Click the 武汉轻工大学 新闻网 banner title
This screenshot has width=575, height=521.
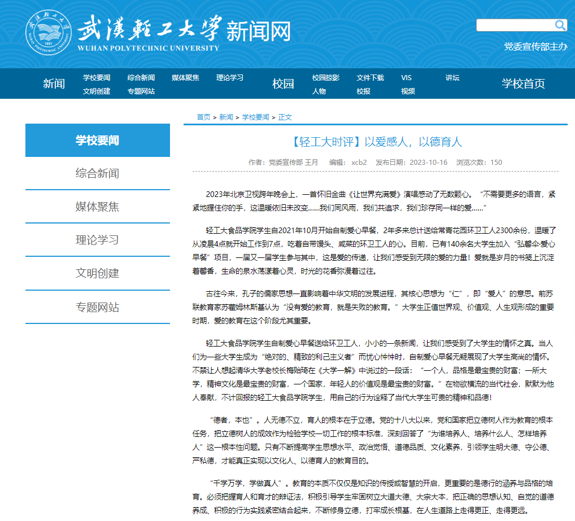[184, 32]
